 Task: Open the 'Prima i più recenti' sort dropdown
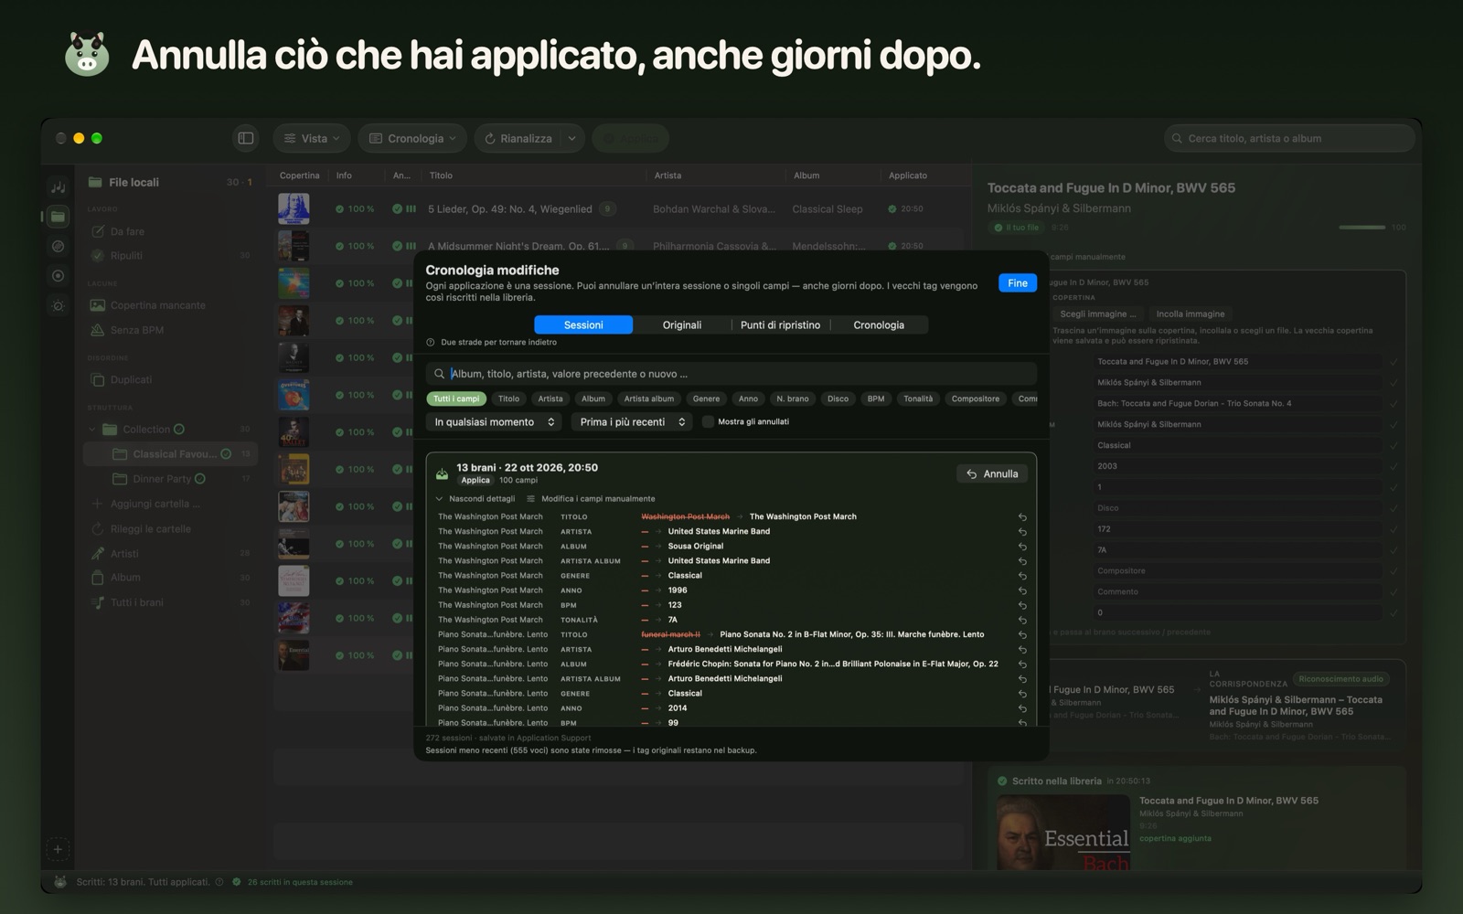click(x=632, y=421)
